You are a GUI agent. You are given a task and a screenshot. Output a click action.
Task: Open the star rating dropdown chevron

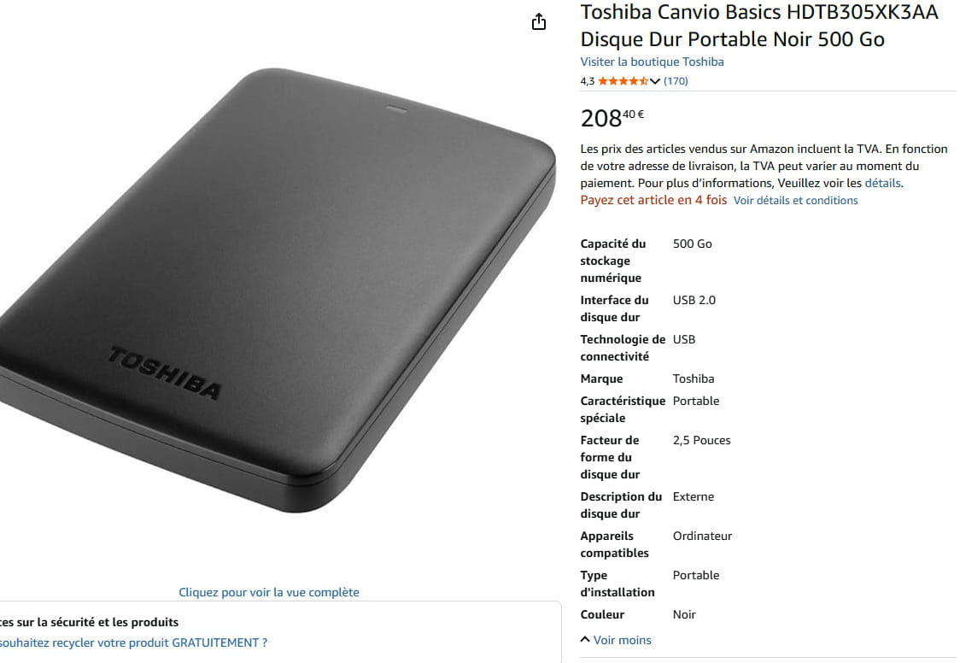pos(655,81)
